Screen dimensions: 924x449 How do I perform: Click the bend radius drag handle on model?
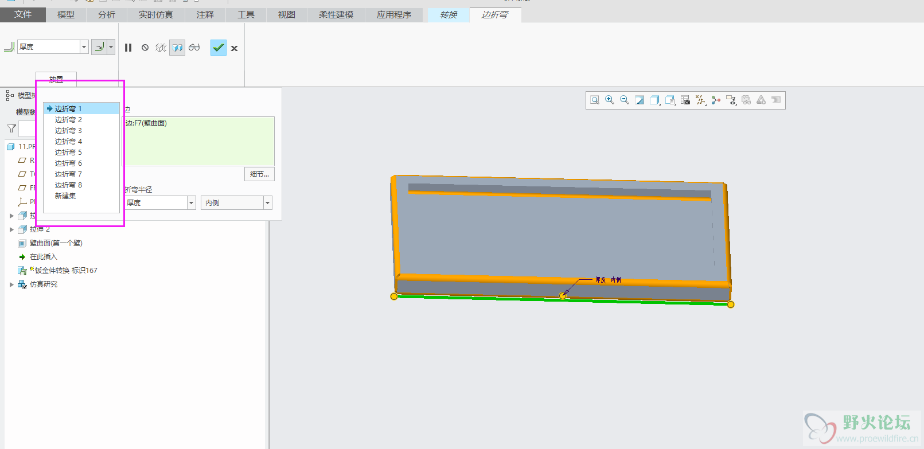pos(563,296)
